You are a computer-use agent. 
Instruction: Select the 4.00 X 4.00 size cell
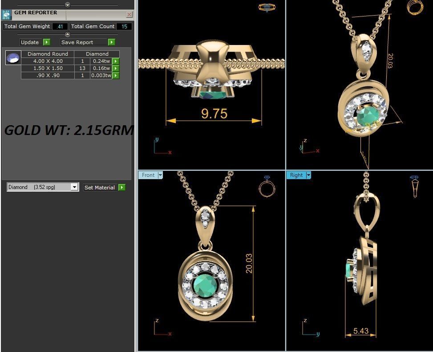tap(48, 61)
